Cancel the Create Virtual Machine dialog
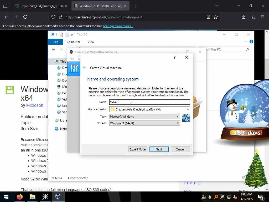Screen dimensions: 269x202 click(180, 149)
